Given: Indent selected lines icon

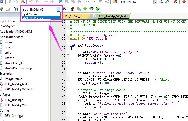Looking at the screenshot, I should (88, 2).
